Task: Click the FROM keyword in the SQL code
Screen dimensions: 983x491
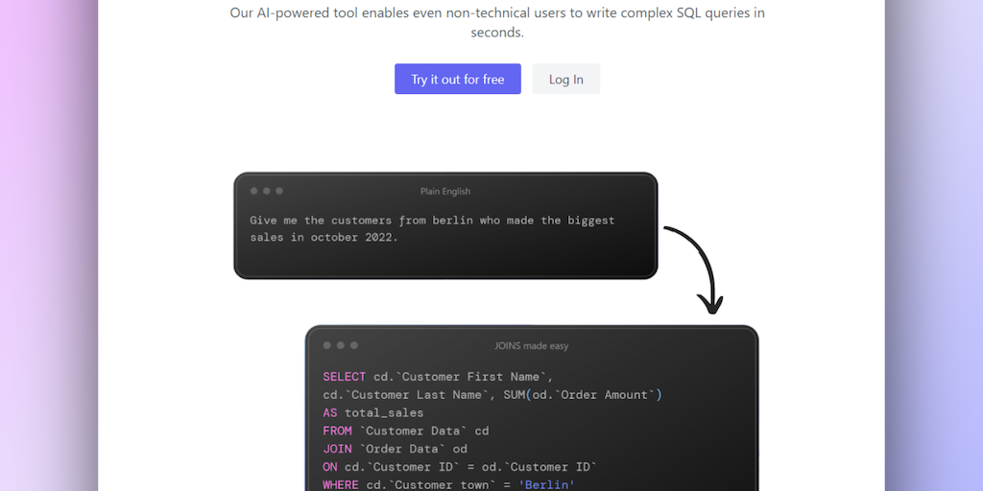Action: tap(337, 431)
